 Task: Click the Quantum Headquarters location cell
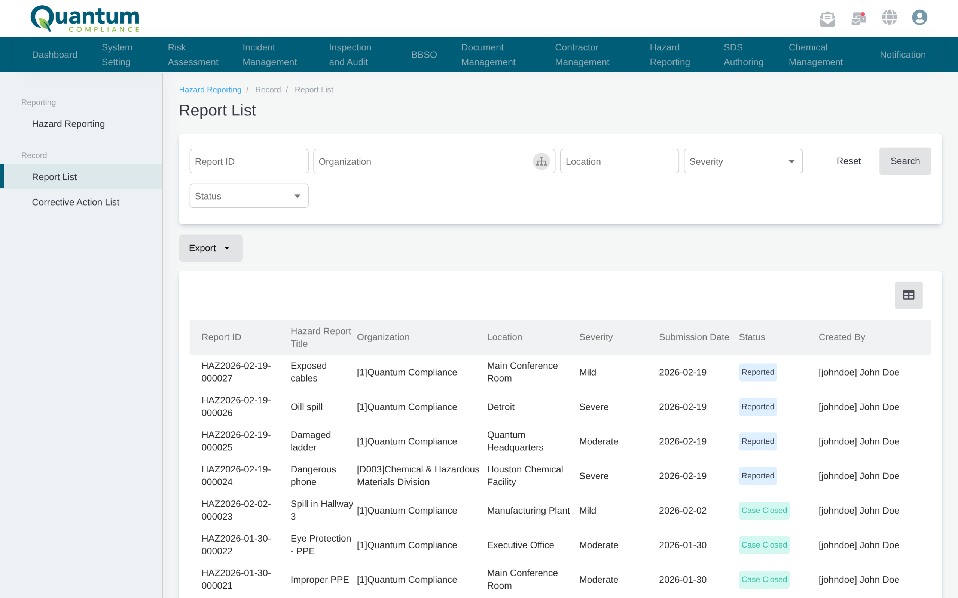(515, 441)
